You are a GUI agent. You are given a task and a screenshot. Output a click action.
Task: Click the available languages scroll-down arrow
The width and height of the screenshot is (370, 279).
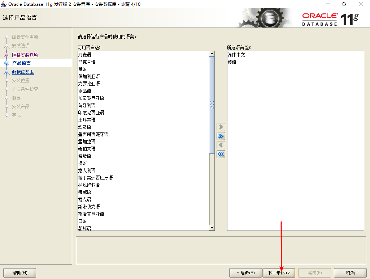pos(212,228)
